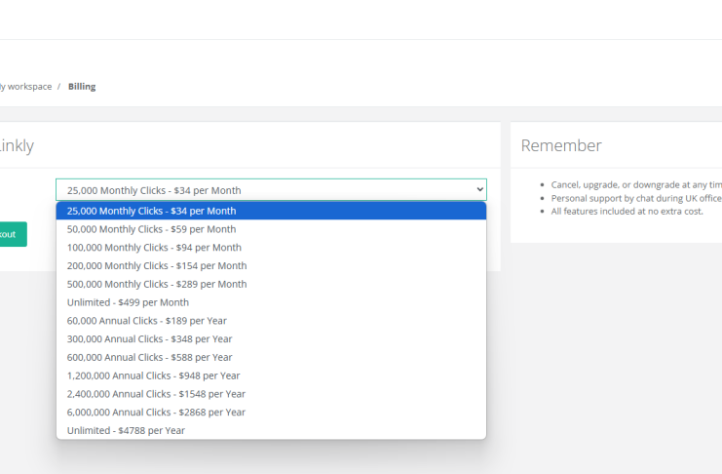
Task: Click the cancel, upgrade, or downgrade note
Action: coord(635,184)
